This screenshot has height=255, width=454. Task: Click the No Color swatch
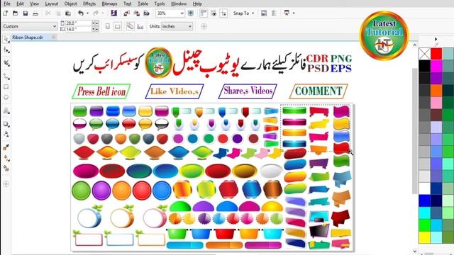tap(424, 54)
